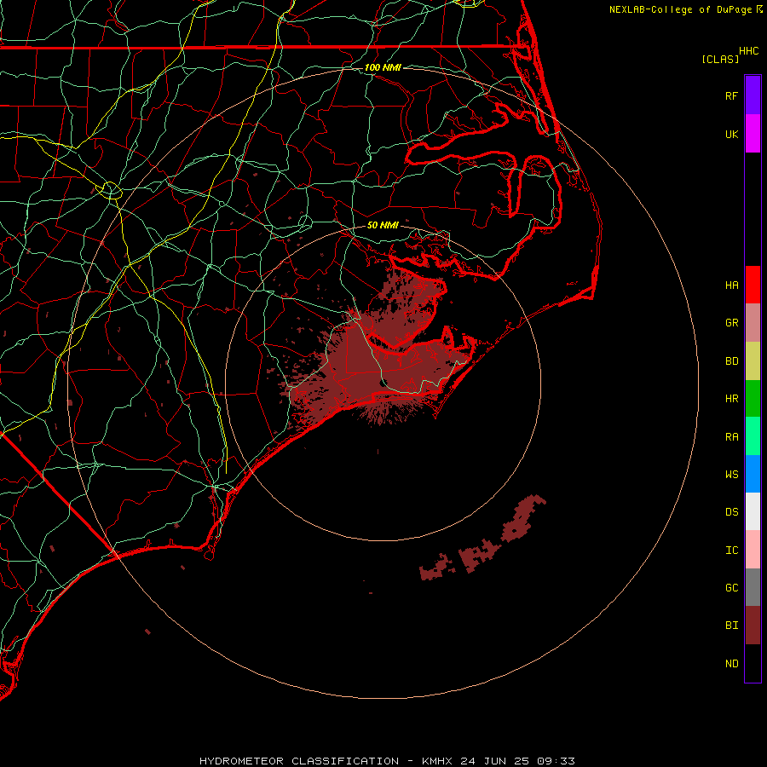Click the BD legend label

[731, 361]
